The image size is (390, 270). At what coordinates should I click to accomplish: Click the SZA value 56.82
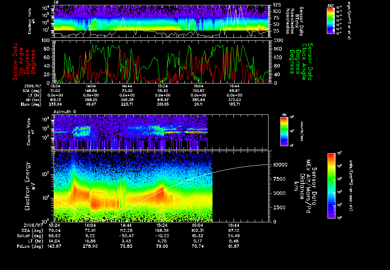[x=163, y=91]
